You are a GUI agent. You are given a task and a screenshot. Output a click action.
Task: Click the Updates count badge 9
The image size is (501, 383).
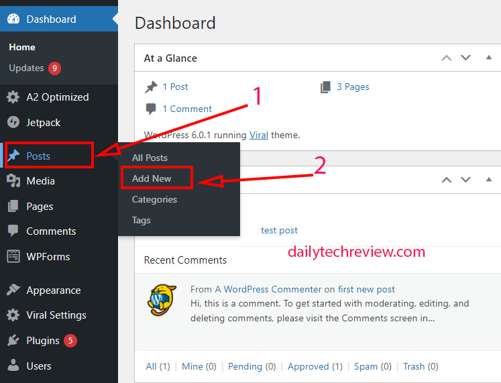[x=54, y=68]
